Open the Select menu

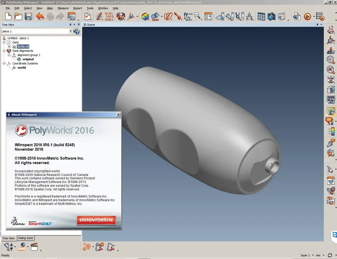(x=28, y=8)
